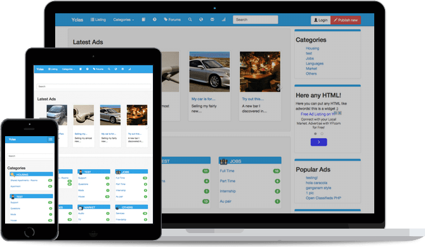Select the second carousel dot in ad widget
Screen dimensions: 425x247
pyautogui.click(x=322, y=134)
